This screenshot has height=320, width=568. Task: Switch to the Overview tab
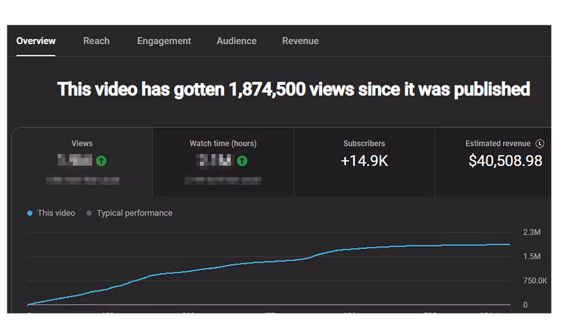click(36, 41)
